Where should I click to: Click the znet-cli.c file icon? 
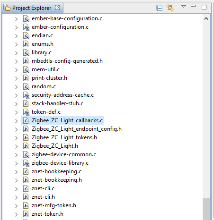tap(26, 188)
